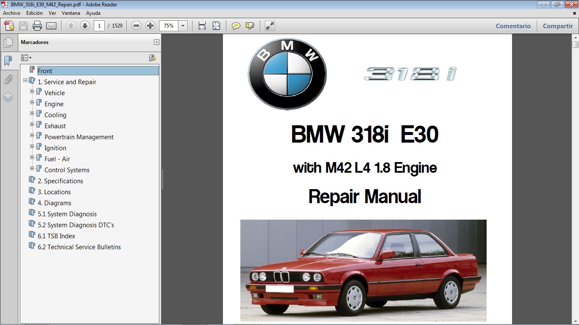Select the sticky note comment tool
The height and width of the screenshot is (325, 579).
click(236, 25)
